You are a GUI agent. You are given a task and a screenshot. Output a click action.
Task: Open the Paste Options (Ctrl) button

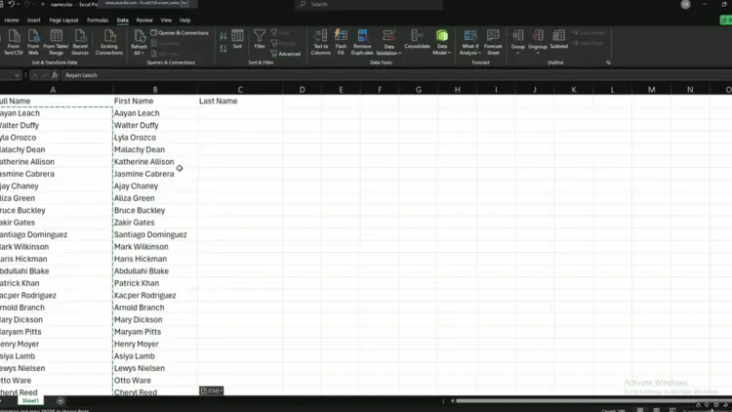pyautogui.click(x=211, y=391)
